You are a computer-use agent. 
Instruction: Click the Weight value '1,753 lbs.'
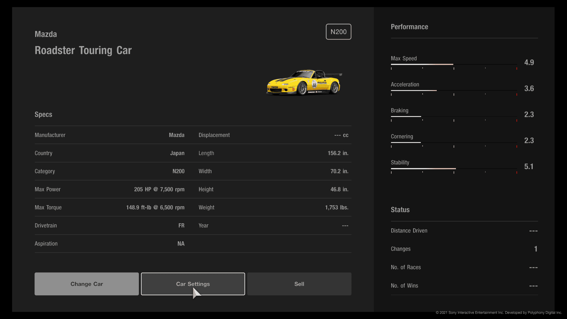[x=337, y=207]
